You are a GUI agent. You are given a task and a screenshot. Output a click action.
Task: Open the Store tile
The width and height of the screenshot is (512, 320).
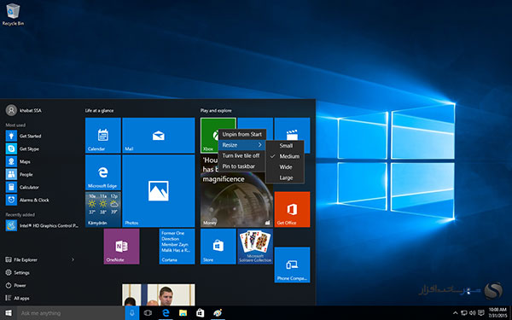[218, 247]
